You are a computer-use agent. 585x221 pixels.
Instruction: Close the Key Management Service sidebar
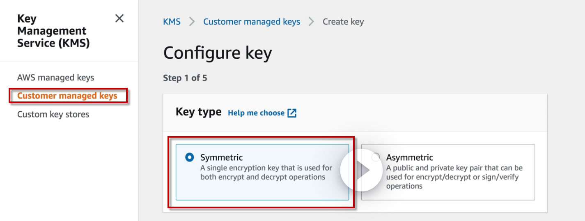(x=119, y=18)
